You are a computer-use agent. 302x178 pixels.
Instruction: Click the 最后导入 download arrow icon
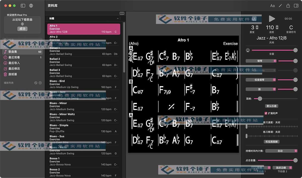[5, 63]
